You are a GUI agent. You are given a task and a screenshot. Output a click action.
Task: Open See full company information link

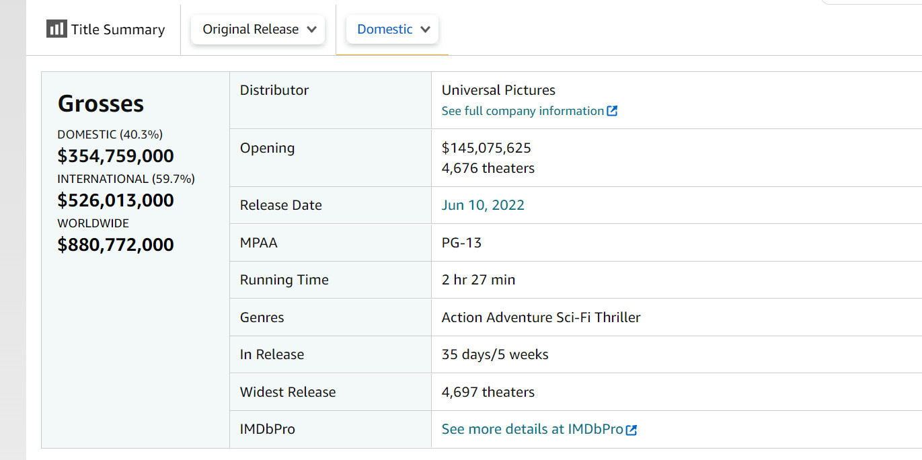pos(523,111)
